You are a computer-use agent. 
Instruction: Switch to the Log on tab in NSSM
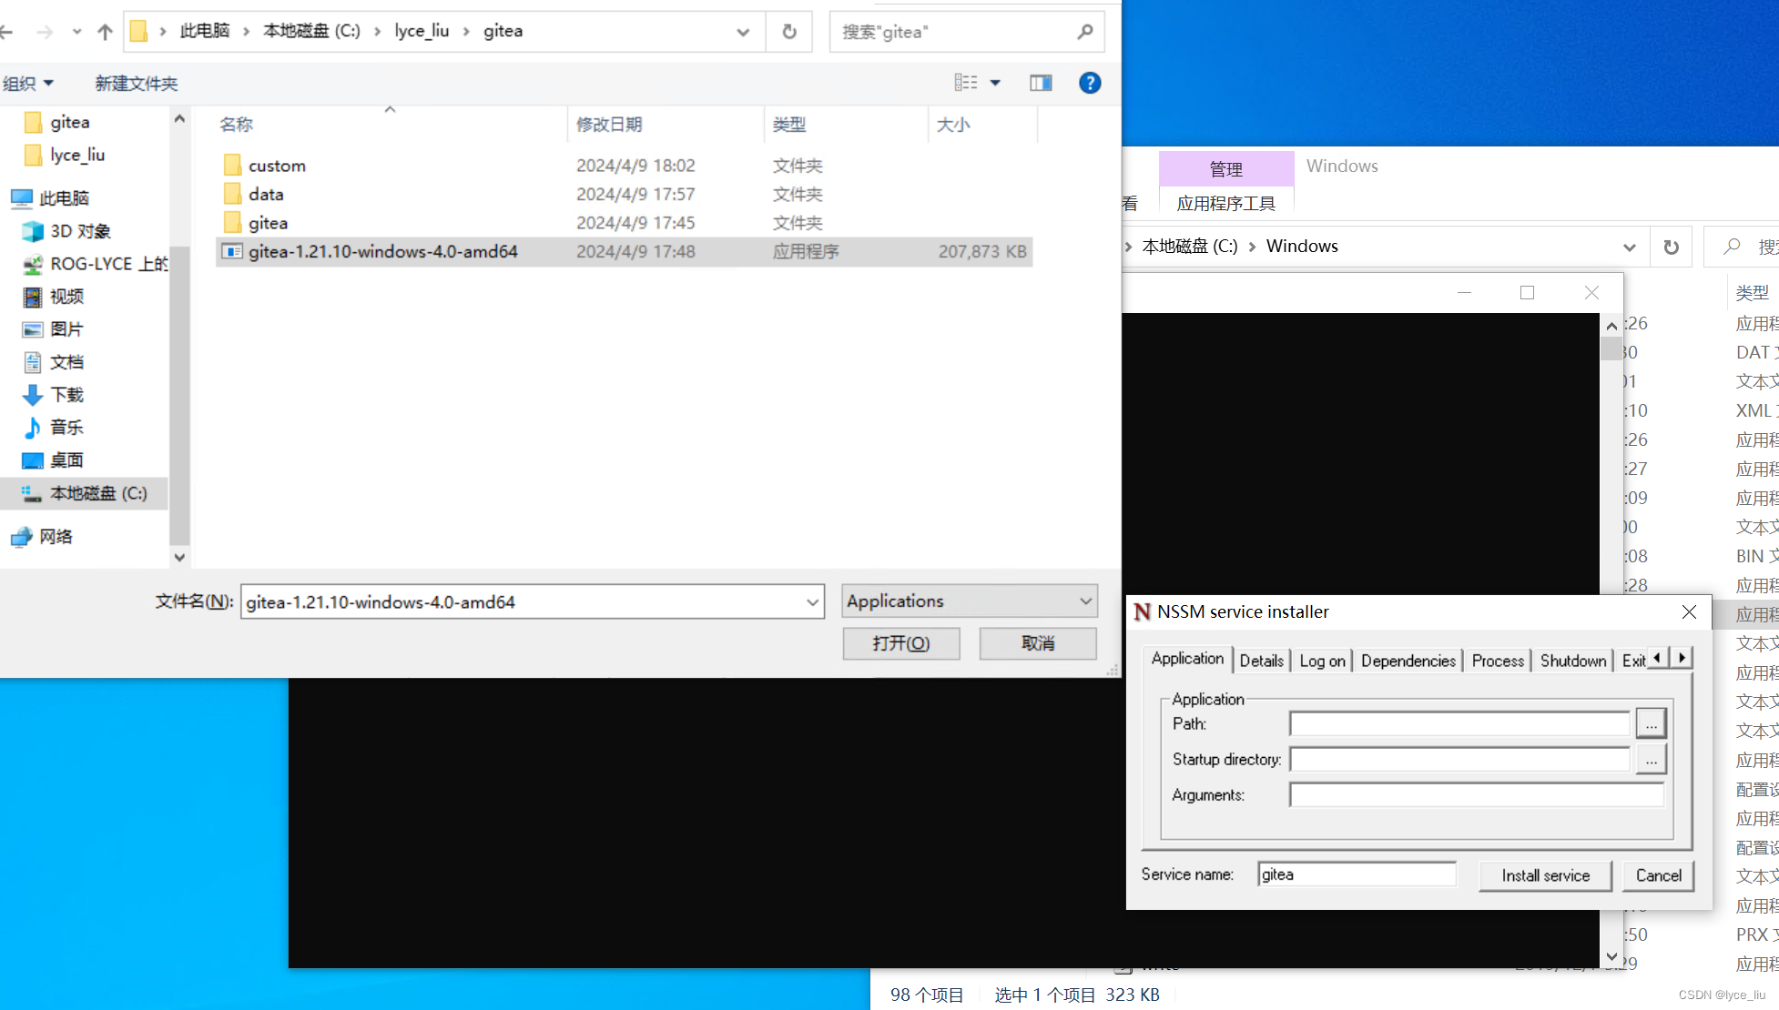(x=1322, y=661)
